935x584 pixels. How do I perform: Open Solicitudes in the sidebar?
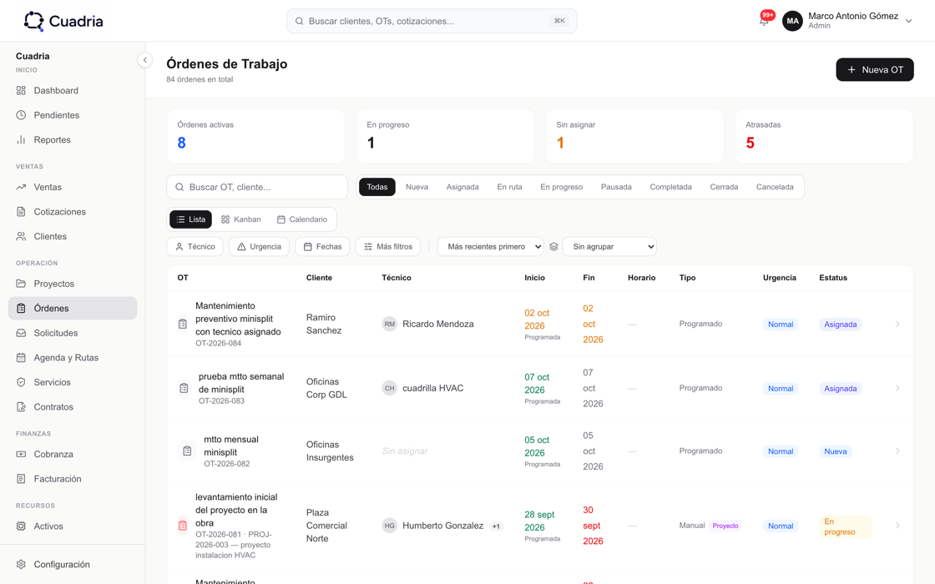click(x=73, y=333)
